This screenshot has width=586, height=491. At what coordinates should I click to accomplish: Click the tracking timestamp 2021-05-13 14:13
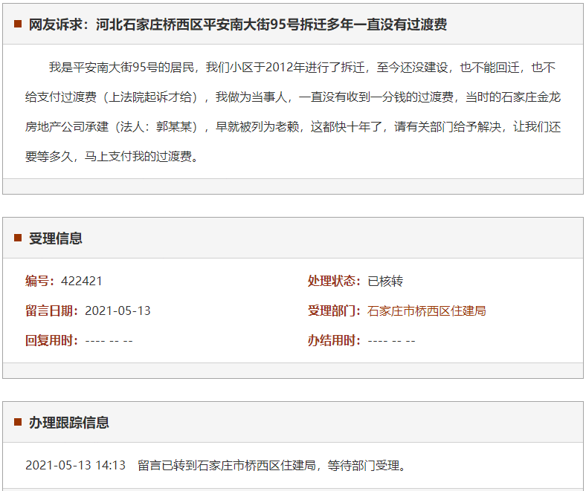[76, 466]
